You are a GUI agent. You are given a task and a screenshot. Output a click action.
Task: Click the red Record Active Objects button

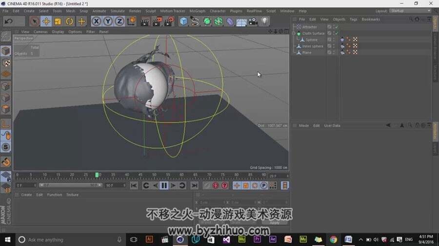(x=215, y=186)
